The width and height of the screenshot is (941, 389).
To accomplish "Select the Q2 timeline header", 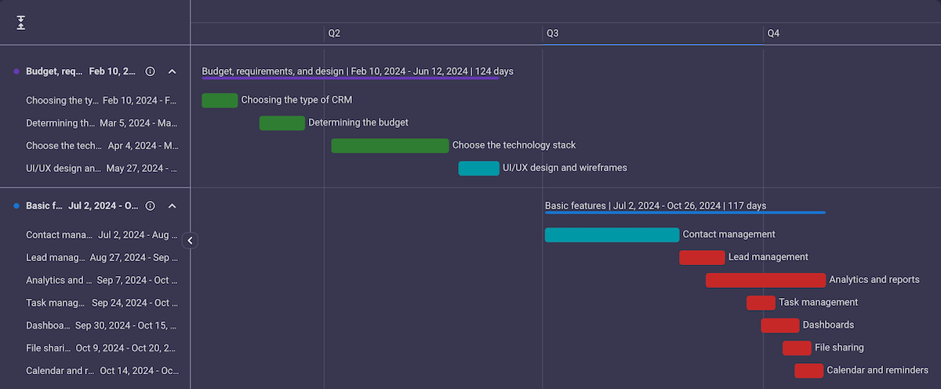I will pos(334,34).
